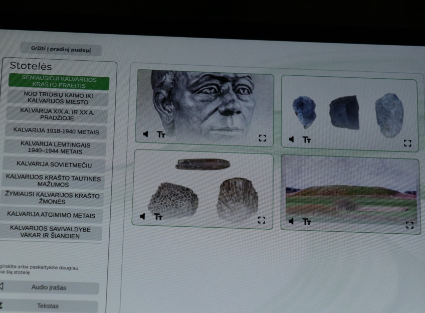Click Grįžti į pradinį puslapį button

tap(61, 49)
